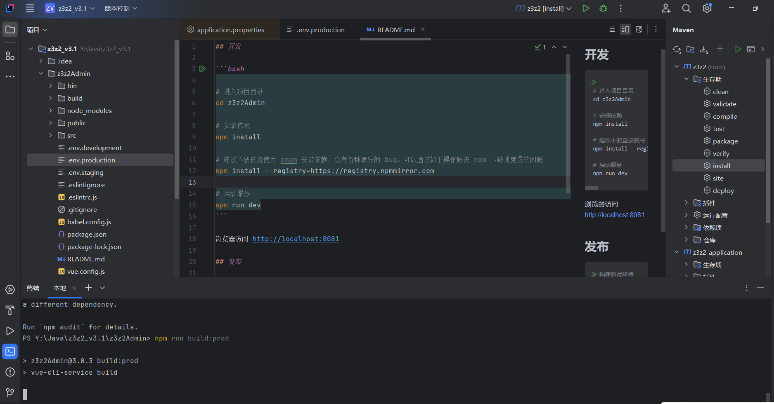Go to next highlighted problem arrow
The image size is (774, 404).
click(565, 47)
